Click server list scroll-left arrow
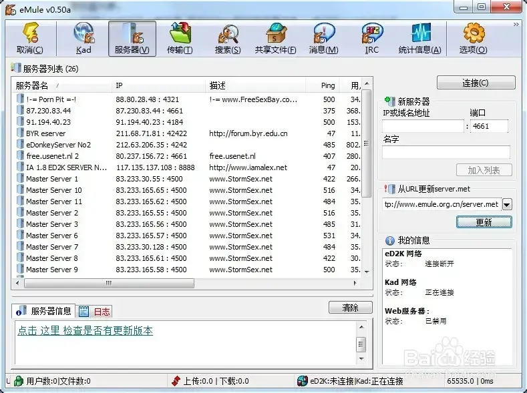The image size is (527, 393). (17, 283)
